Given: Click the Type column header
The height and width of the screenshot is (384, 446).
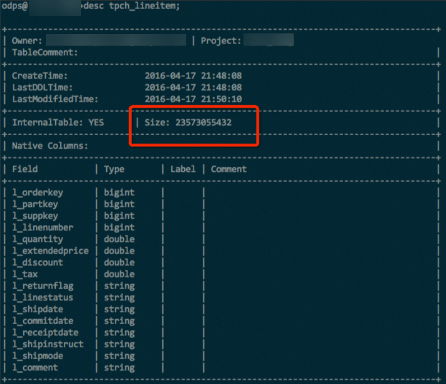Looking at the screenshot, I should point(114,169).
